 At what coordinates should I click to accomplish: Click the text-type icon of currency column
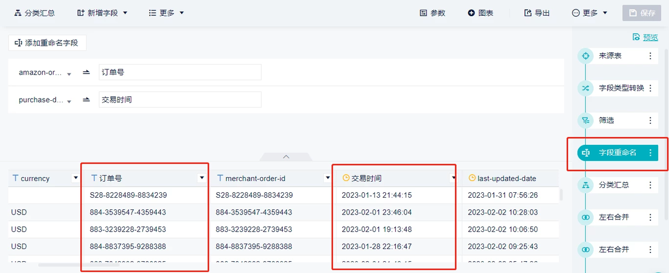16,178
